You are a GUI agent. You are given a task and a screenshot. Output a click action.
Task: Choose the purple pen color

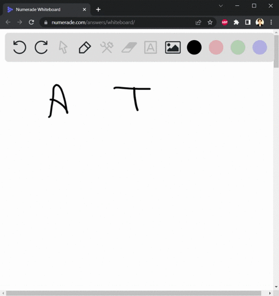pyautogui.click(x=260, y=47)
